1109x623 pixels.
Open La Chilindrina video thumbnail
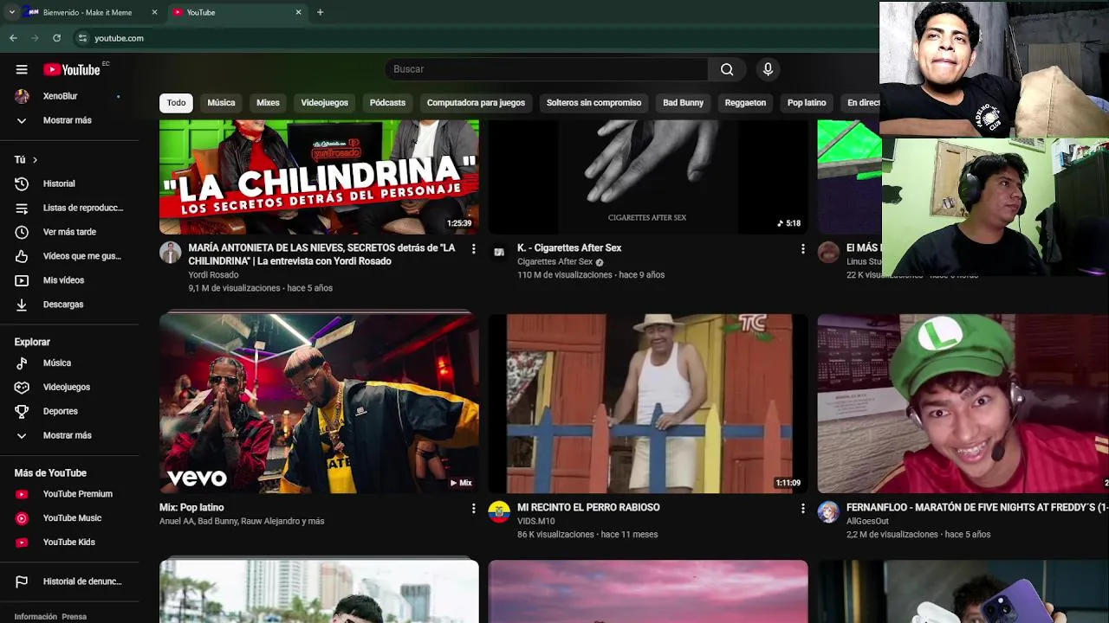pyautogui.click(x=319, y=177)
